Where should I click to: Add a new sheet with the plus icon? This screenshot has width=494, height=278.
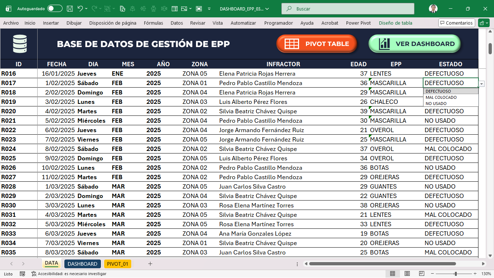(x=150, y=264)
